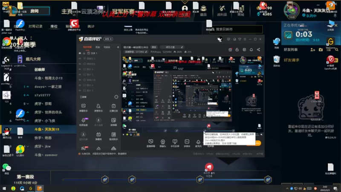
Task: Expand the pill button beside 直播伴侣 logo
Action: point(108,39)
